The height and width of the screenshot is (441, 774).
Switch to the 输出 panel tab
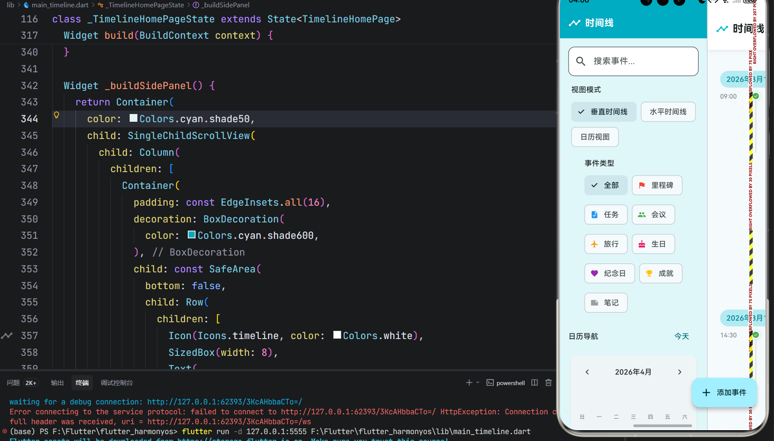click(57, 382)
